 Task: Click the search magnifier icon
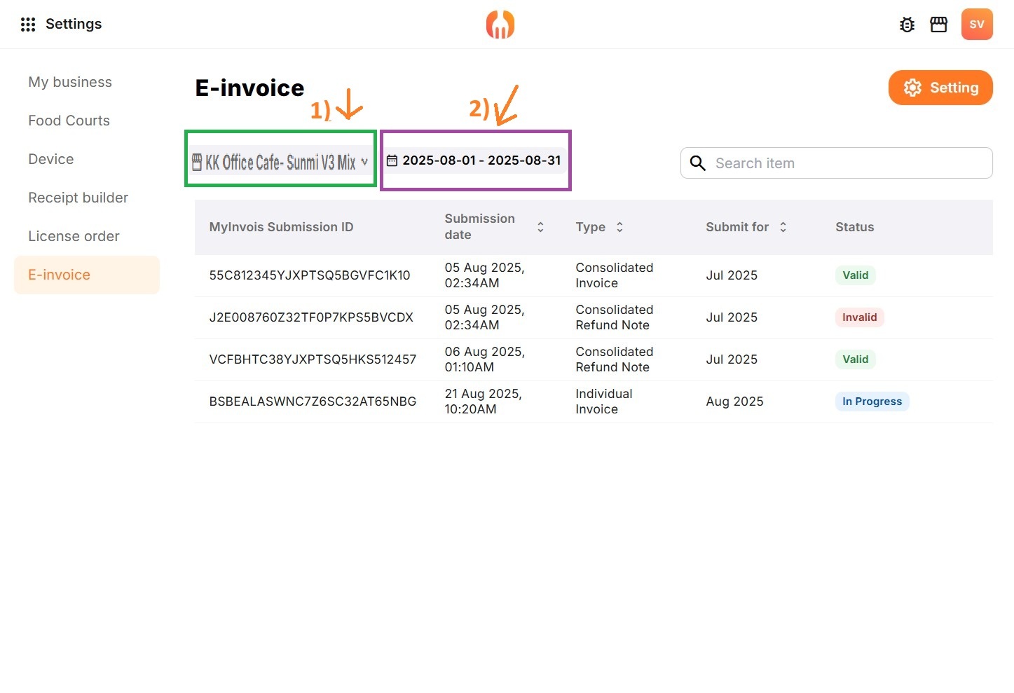697,163
